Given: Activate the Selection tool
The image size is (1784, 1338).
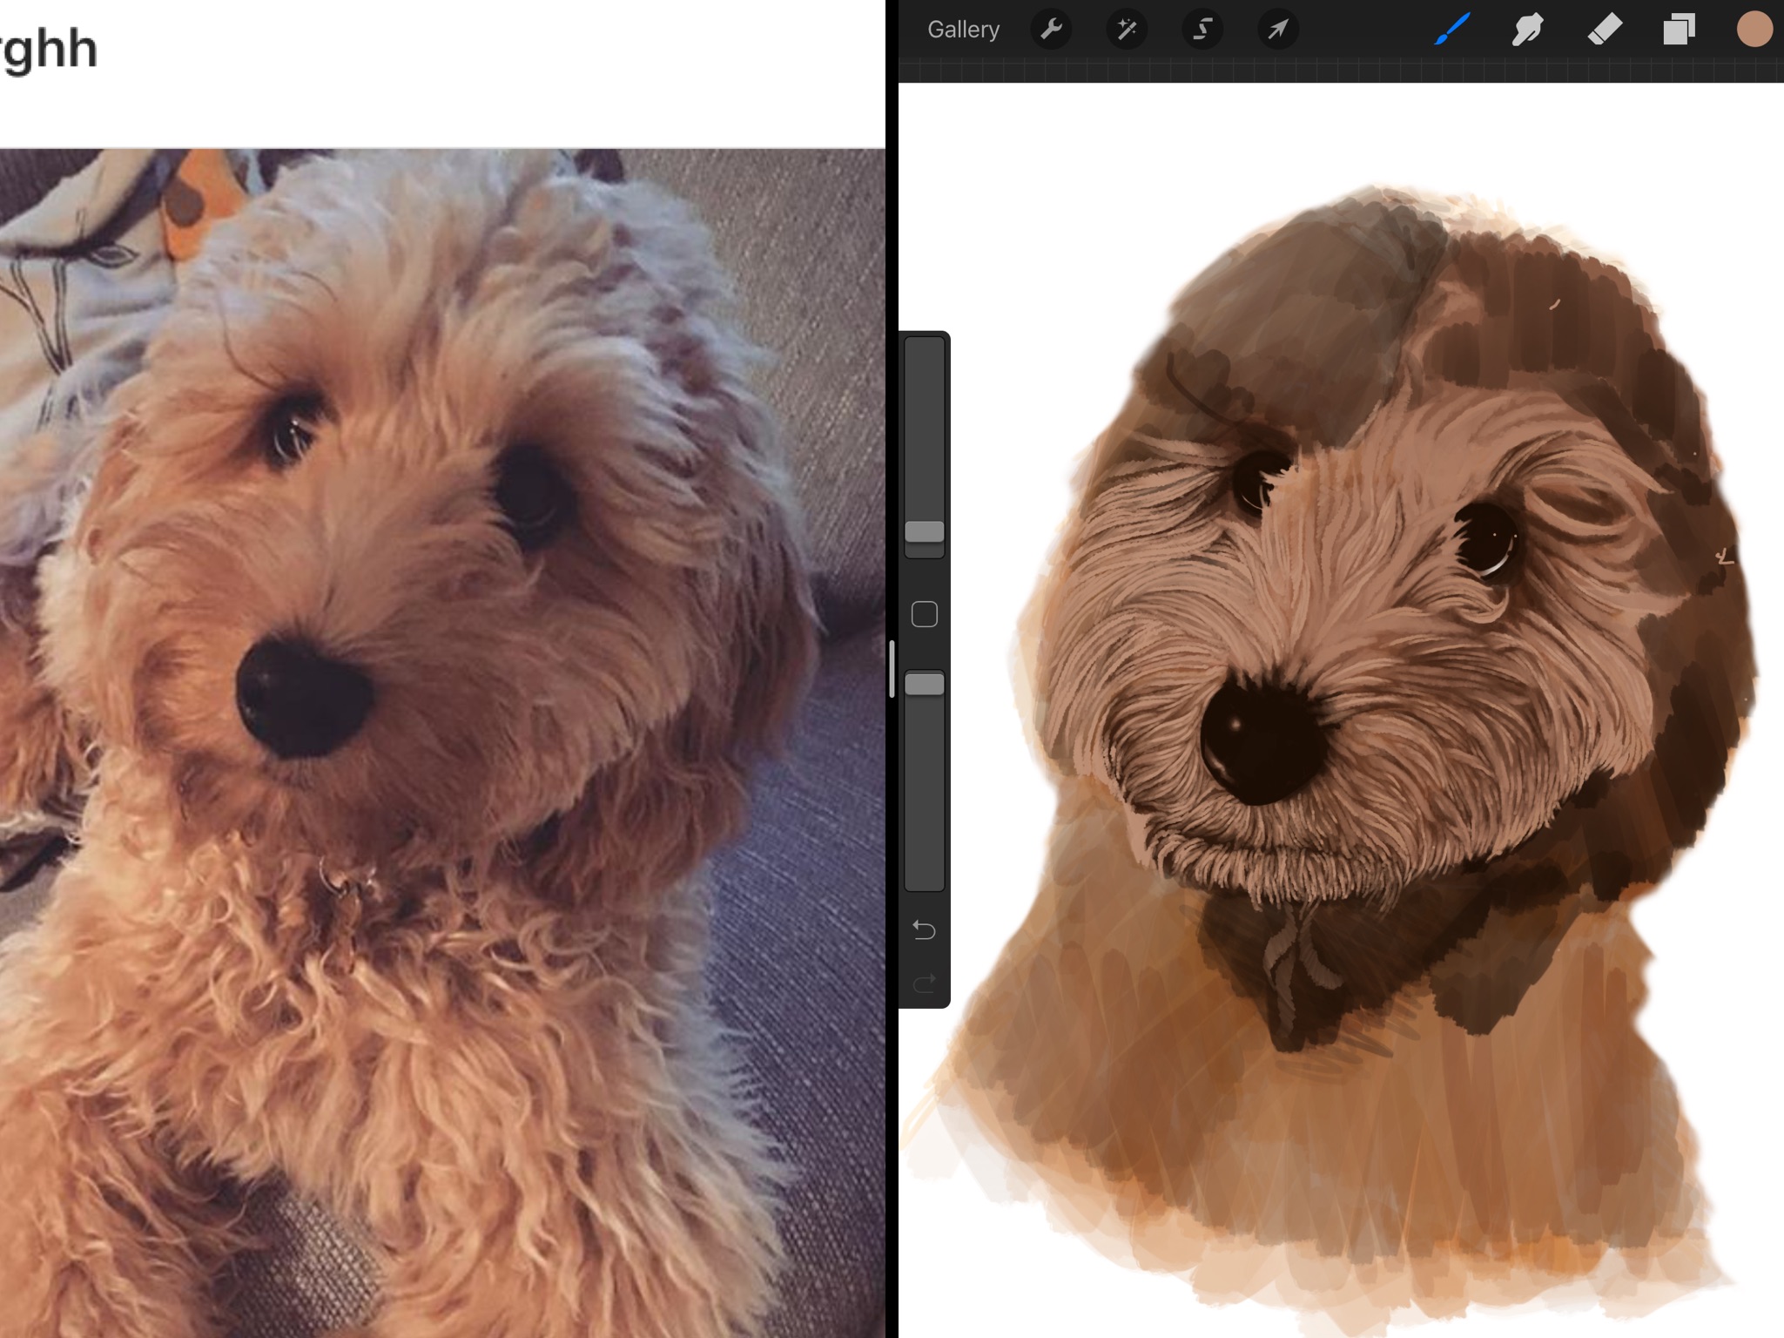Looking at the screenshot, I should pos(1202,30).
